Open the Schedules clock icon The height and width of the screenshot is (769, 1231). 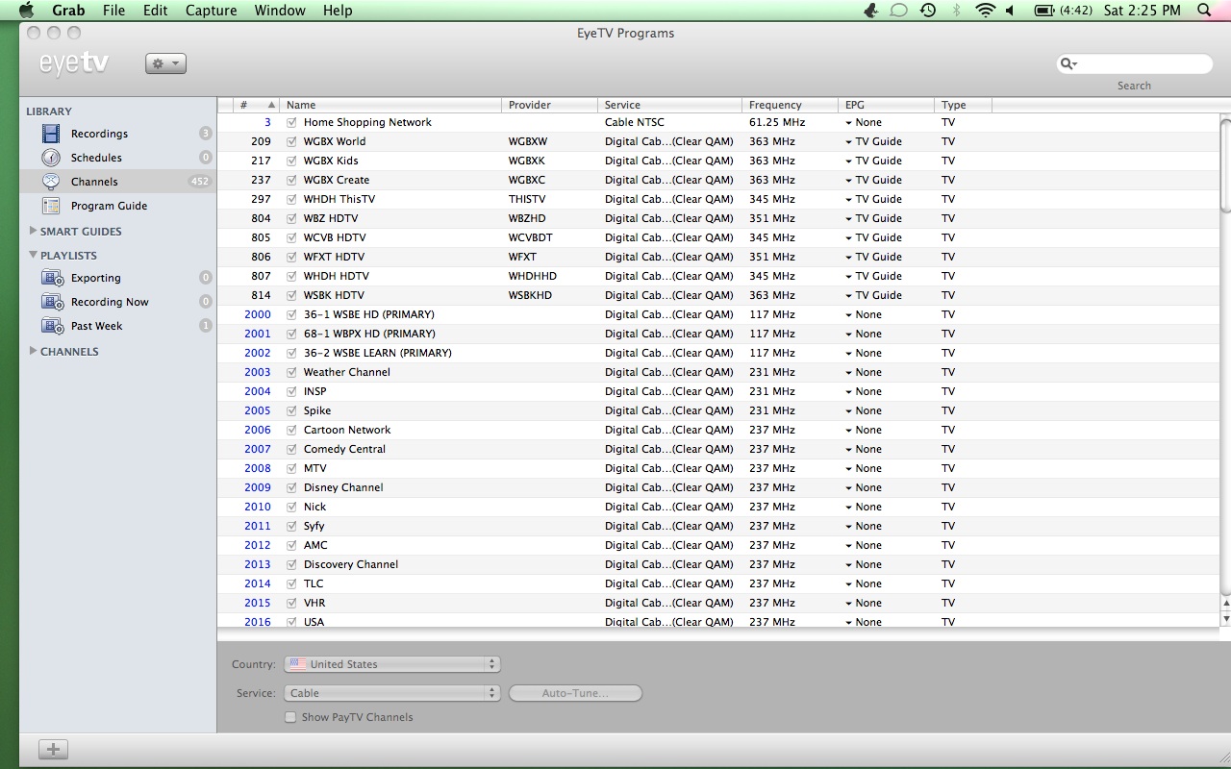(52, 158)
